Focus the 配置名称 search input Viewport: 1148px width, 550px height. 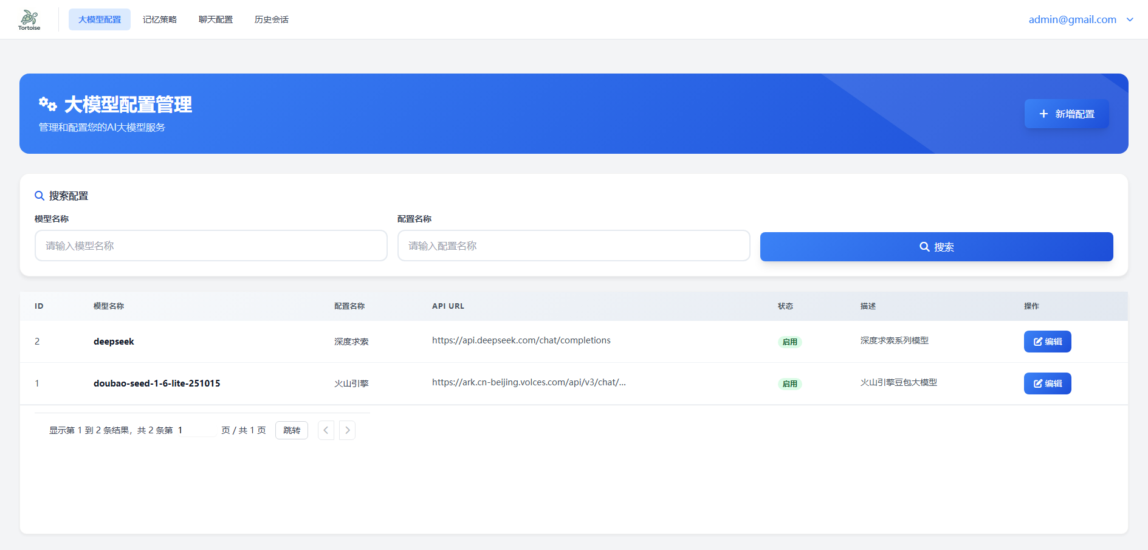574,246
